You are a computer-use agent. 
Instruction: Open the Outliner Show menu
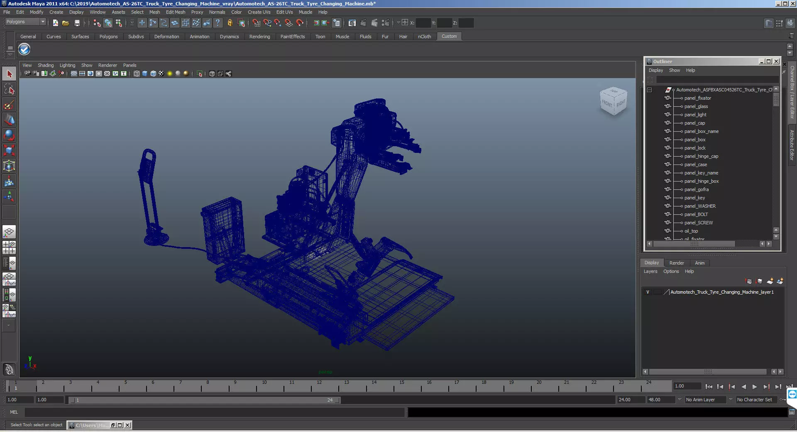[x=675, y=70]
